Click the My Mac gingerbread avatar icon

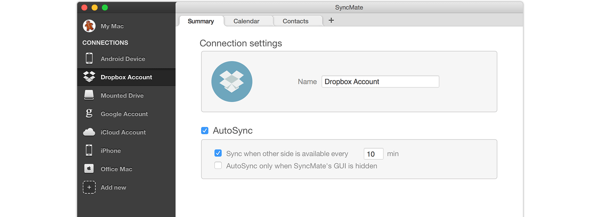pyautogui.click(x=89, y=26)
